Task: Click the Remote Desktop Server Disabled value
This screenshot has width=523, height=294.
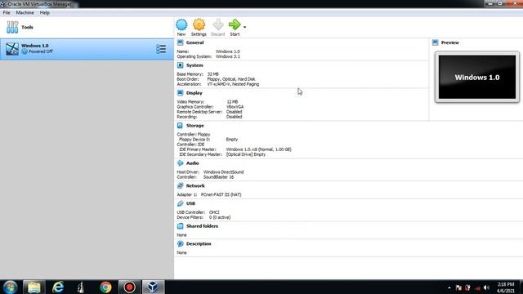Action: (x=235, y=112)
